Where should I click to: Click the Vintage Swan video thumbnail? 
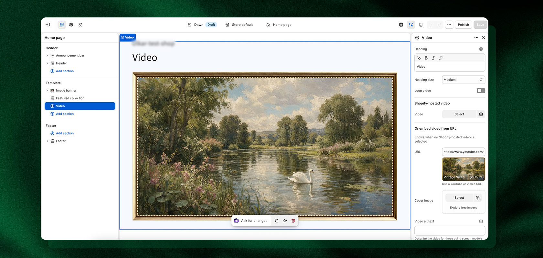(463, 169)
